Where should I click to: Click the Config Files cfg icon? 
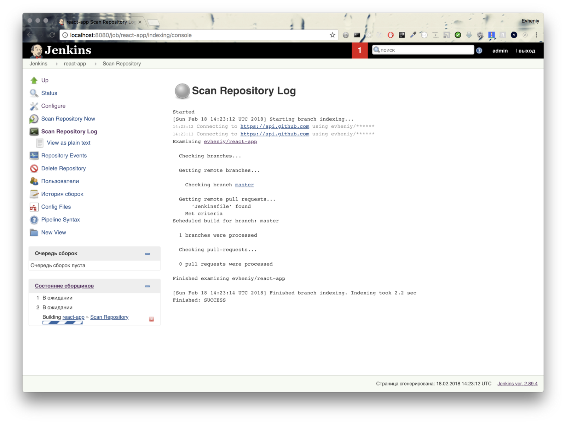34,207
